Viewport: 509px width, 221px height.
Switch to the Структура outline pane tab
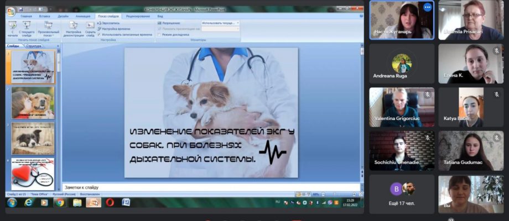point(34,46)
